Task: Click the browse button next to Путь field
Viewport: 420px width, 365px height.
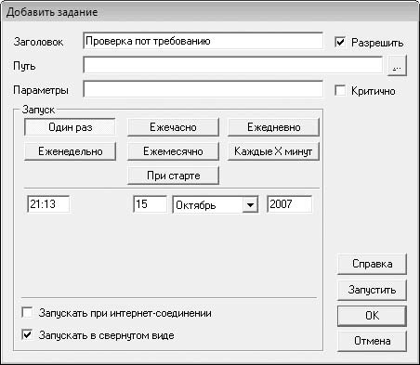Action: point(397,66)
